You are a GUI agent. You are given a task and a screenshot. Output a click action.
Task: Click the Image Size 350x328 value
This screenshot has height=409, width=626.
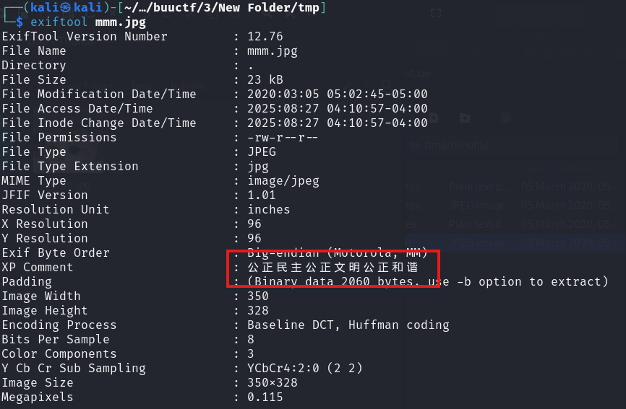pyautogui.click(x=273, y=383)
